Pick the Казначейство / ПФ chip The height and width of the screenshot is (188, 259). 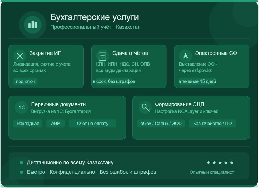tap(212, 123)
